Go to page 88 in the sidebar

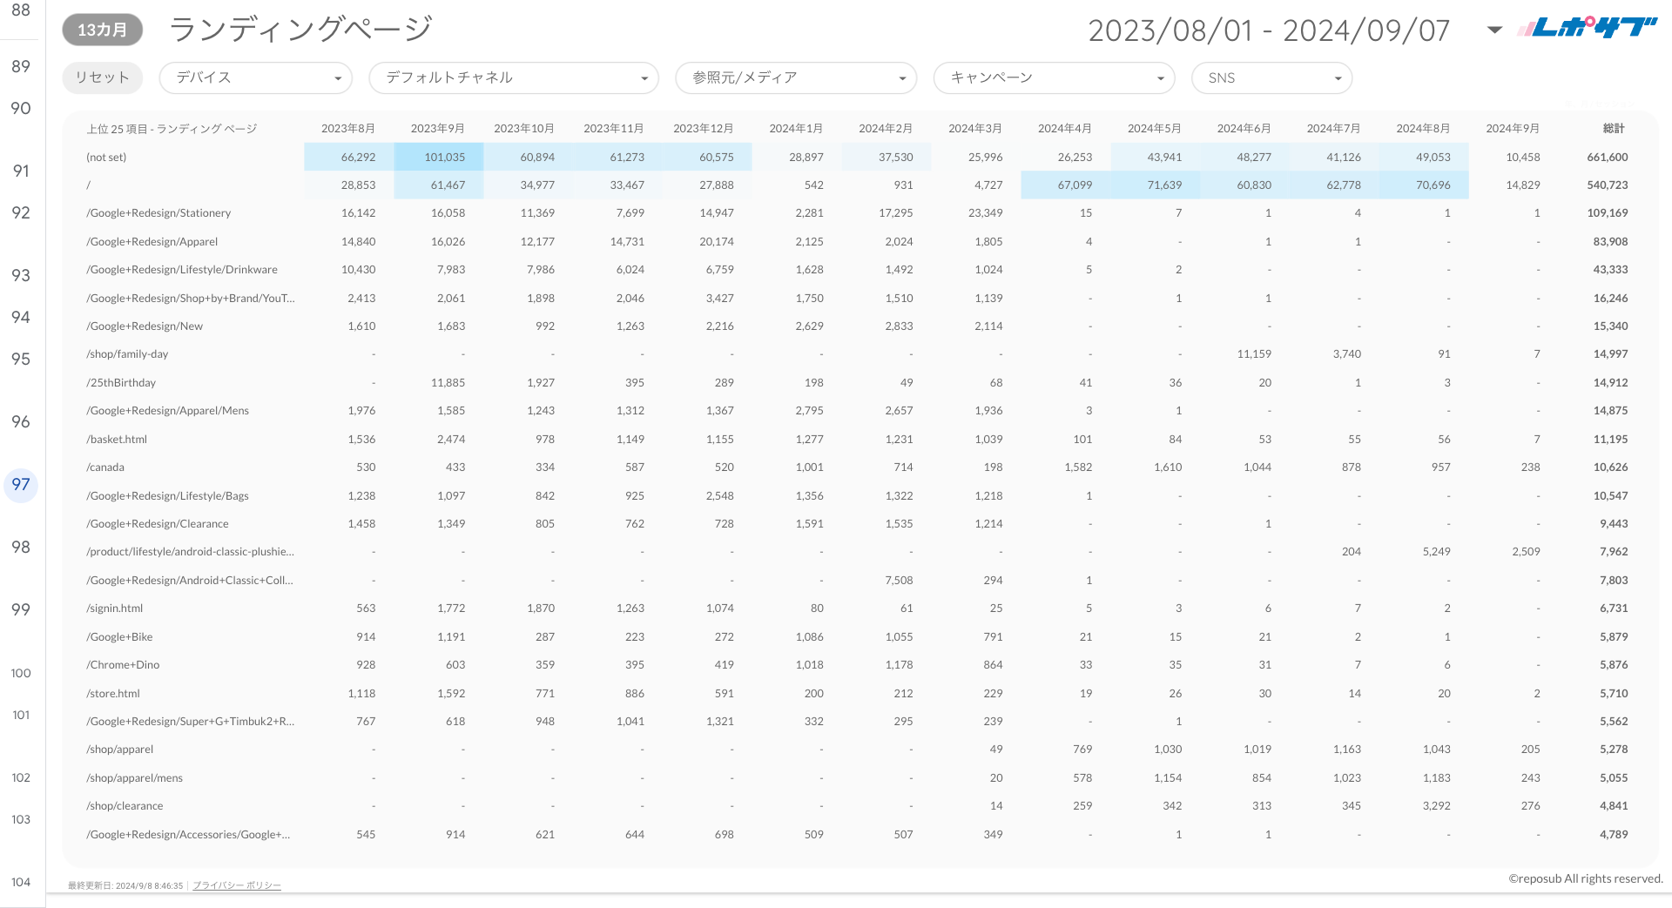(21, 10)
